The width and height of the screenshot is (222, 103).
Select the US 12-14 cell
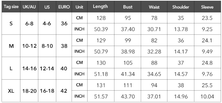47,68
